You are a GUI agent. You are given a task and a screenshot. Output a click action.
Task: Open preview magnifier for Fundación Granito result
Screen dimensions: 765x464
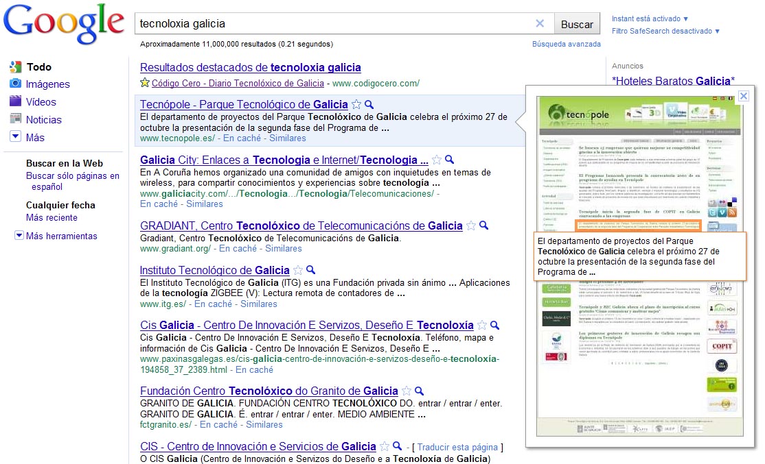click(x=419, y=391)
